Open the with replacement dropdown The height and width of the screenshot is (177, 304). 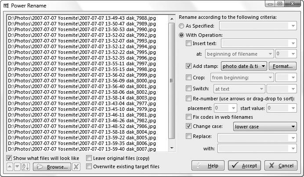257,149
